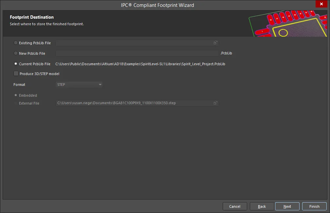Proceed with the Next button
Image resolution: width=330 pixels, height=213 pixels.
287,206
